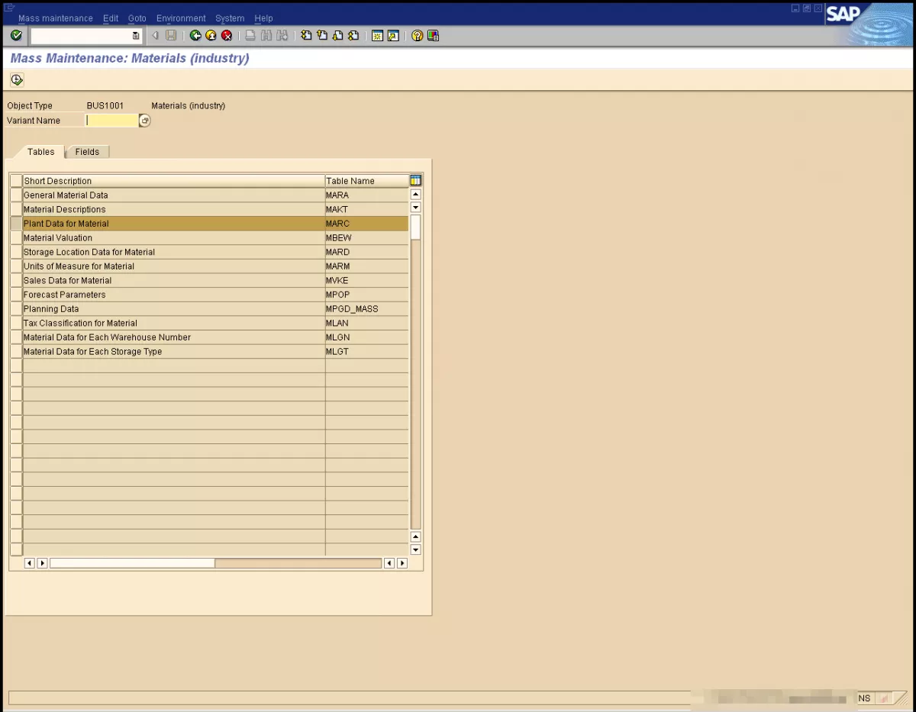Click the small left-arrow command field toggle
Image resolution: width=916 pixels, height=712 pixels.
pyautogui.click(x=155, y=36)
